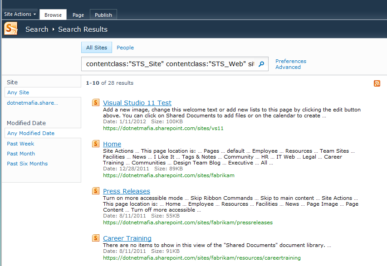Click the '1-10 of 28 results' count
Screen dimensions: 387x266
point(110,83)
